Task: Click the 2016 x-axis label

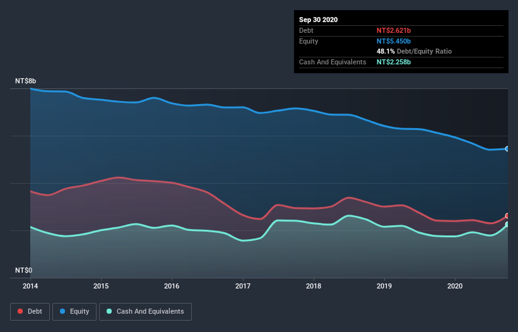Action: [172, 286]
